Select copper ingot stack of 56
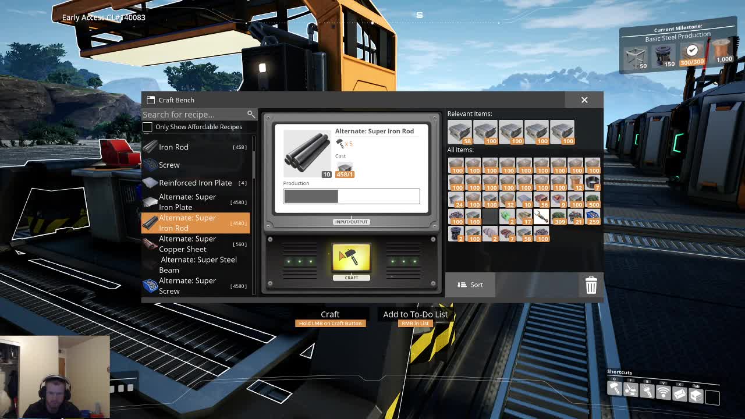The height and width of the screenshot is (419, 745). point(541,200)
